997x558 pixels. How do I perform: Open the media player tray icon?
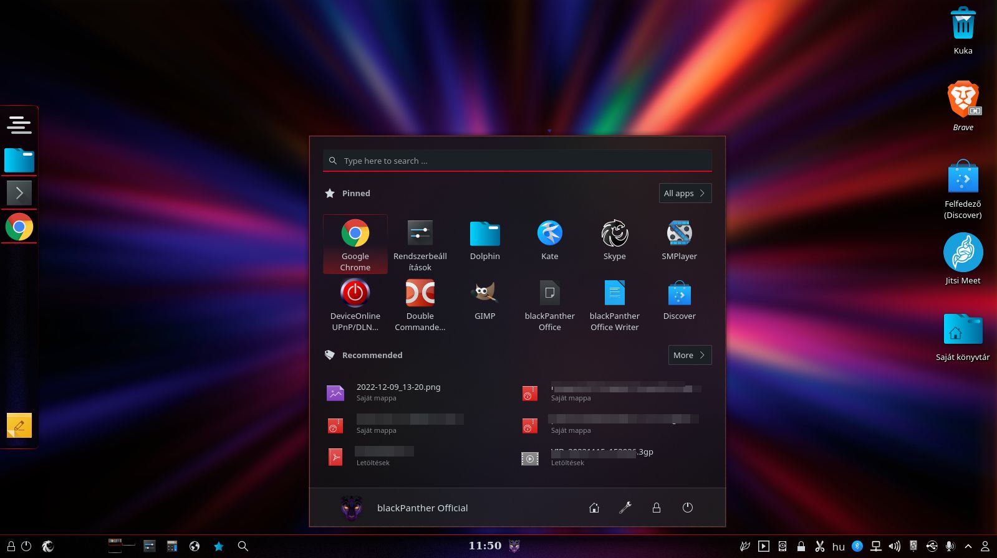[764, 546]
